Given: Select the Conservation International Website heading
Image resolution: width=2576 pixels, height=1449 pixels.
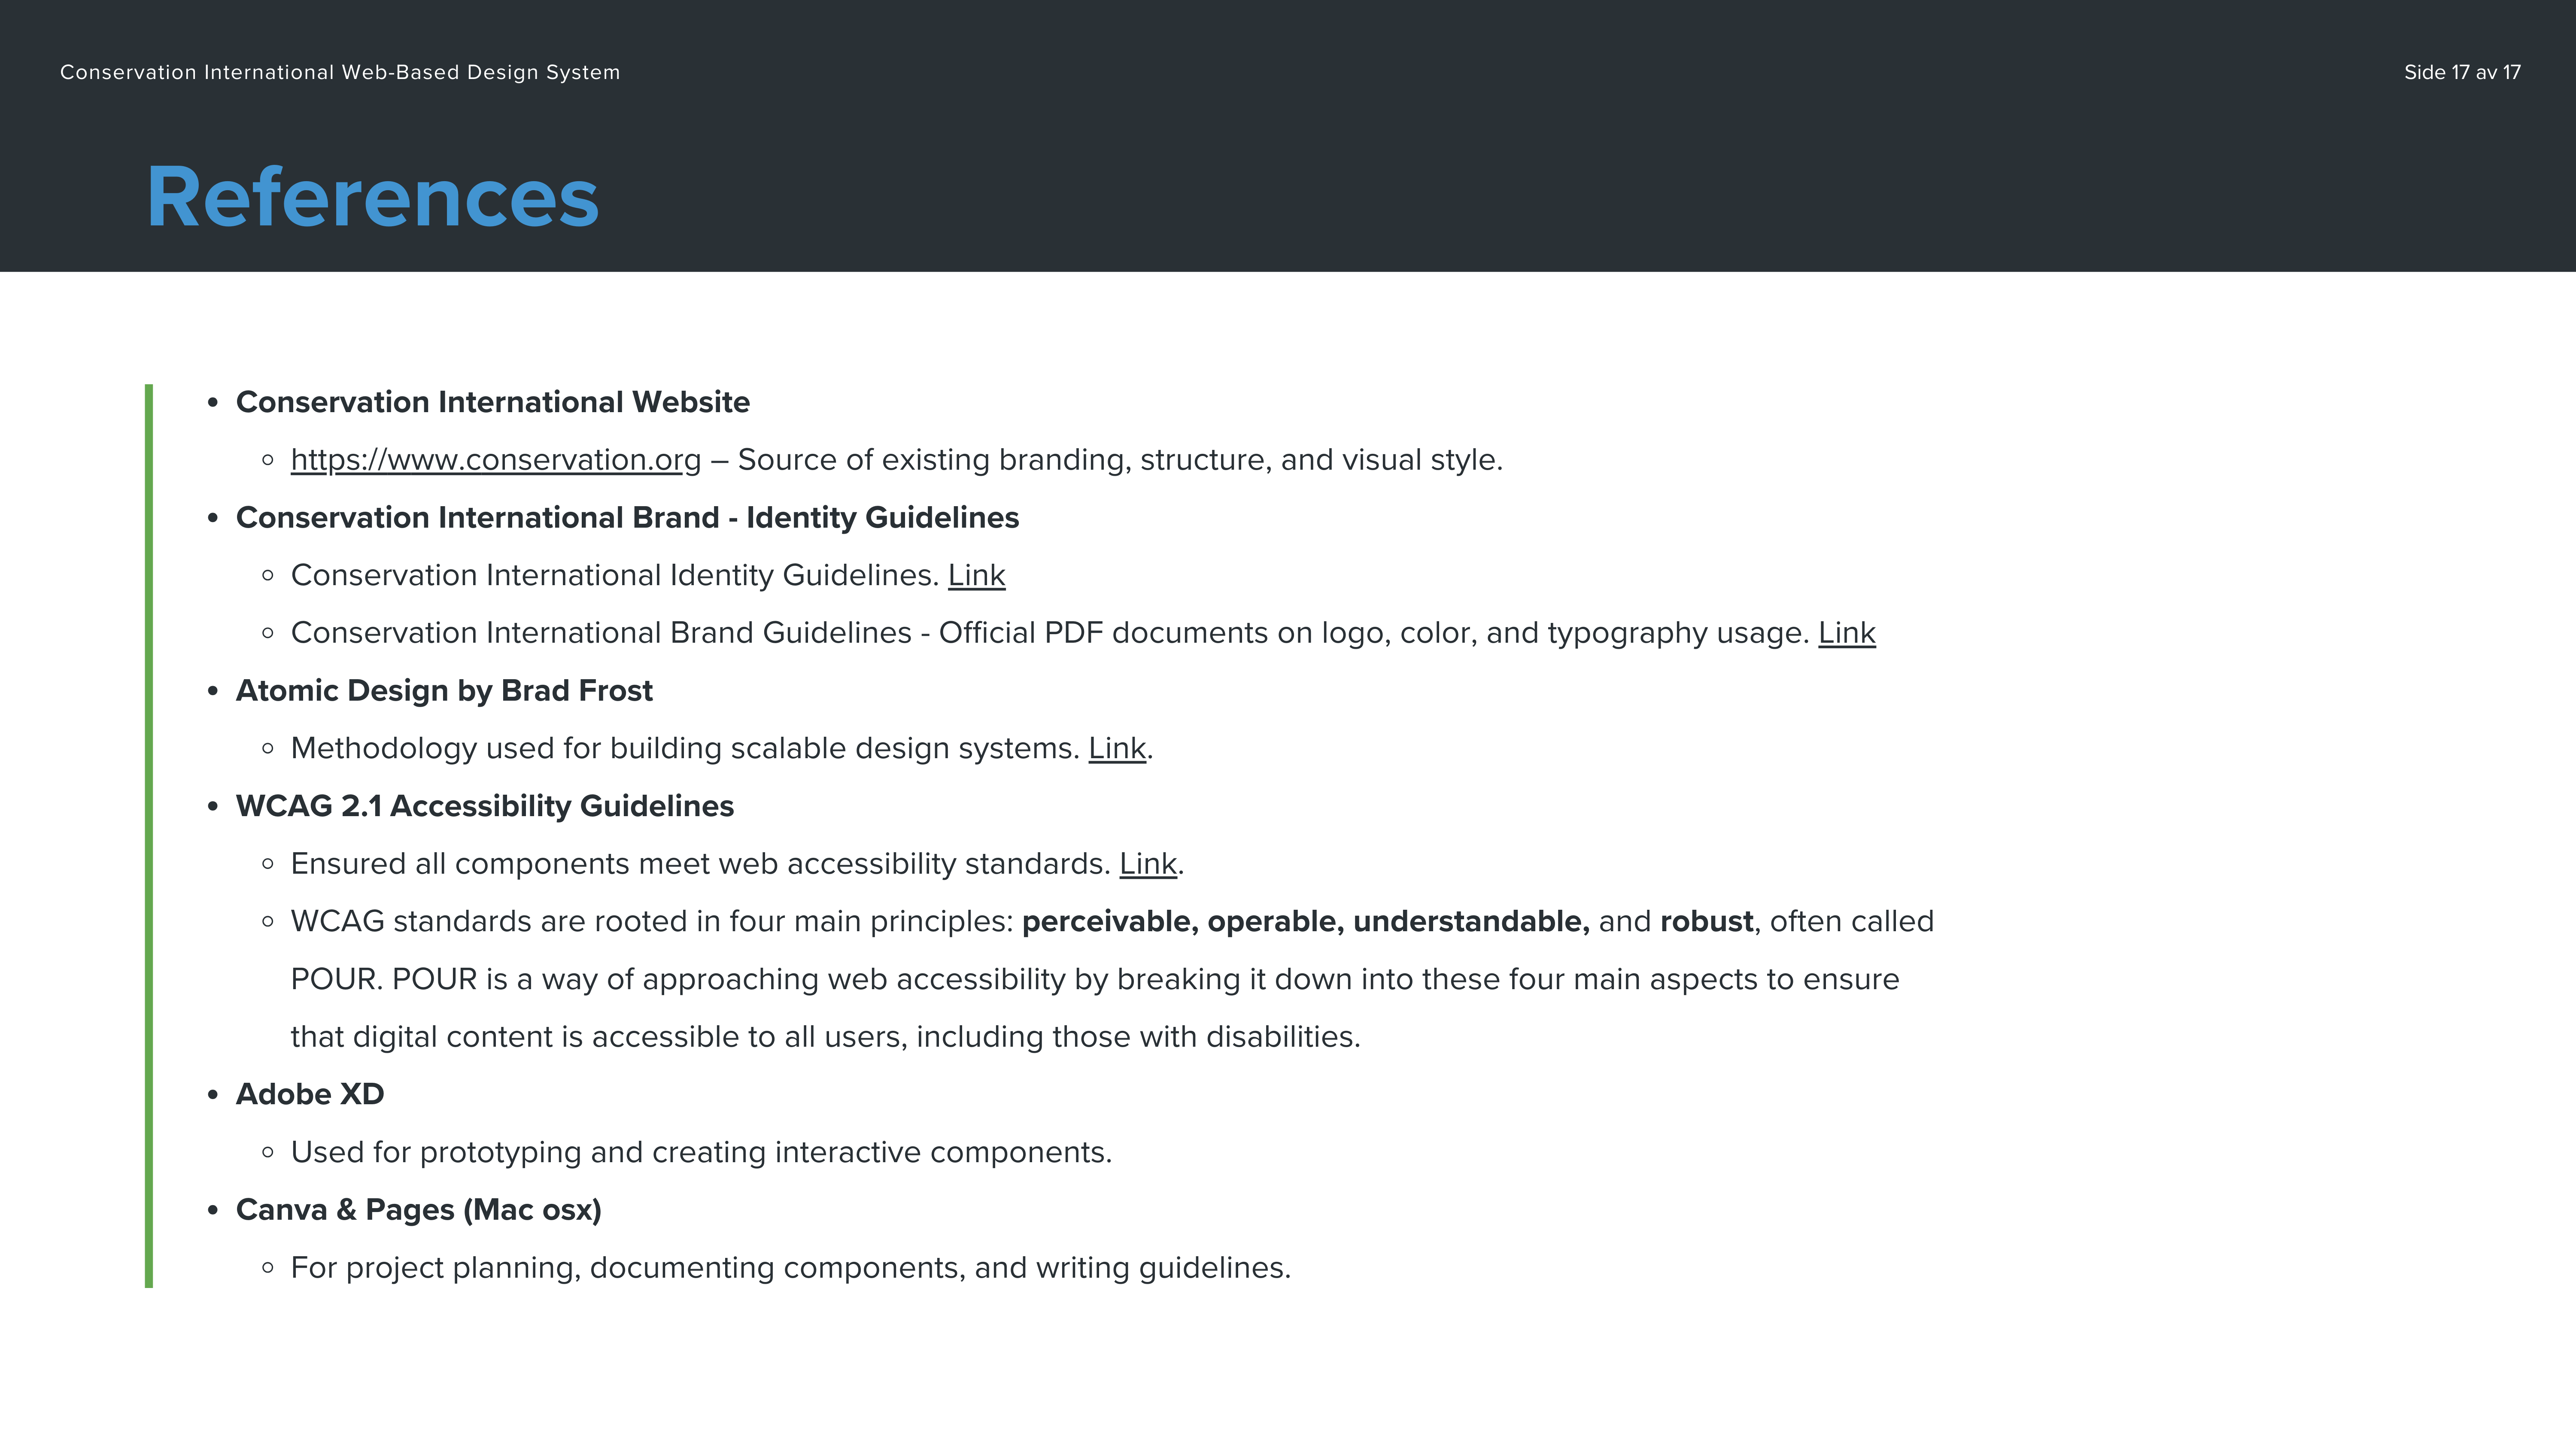Looking at the screenshot, I should (x=492, y=402).
